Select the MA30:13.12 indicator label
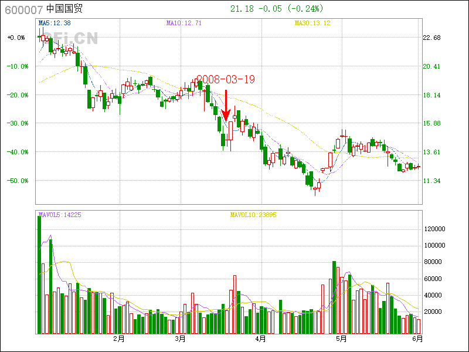469x352 pixels. tap(312, 23)
